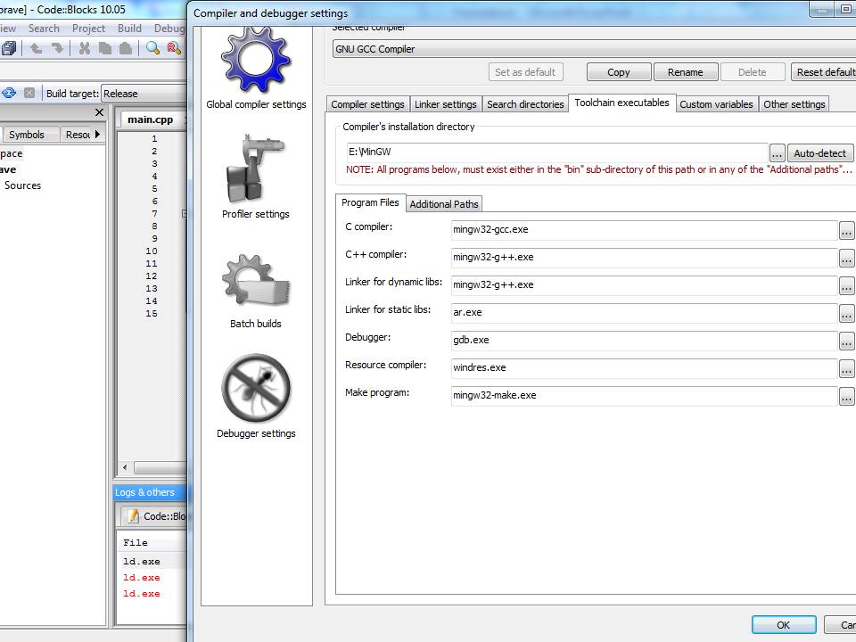This screenshot has height=642, width=856.
Task: Click the Make program mingw32-make.exe field
Action: (x=644, y=395)
